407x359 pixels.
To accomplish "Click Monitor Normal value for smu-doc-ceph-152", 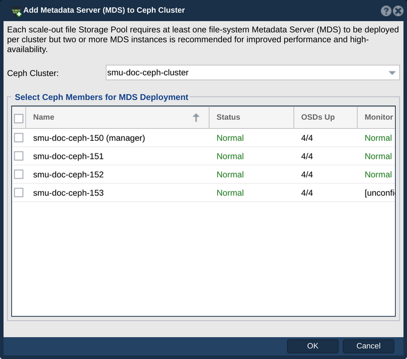I will (378, 174).
